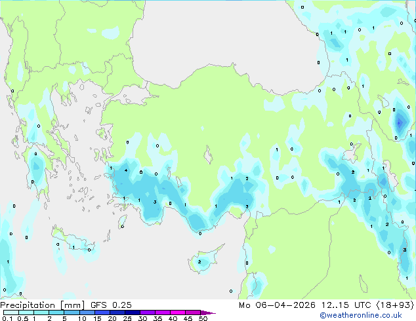Click the '0.1' legend scale label

[x=7, y=318]
